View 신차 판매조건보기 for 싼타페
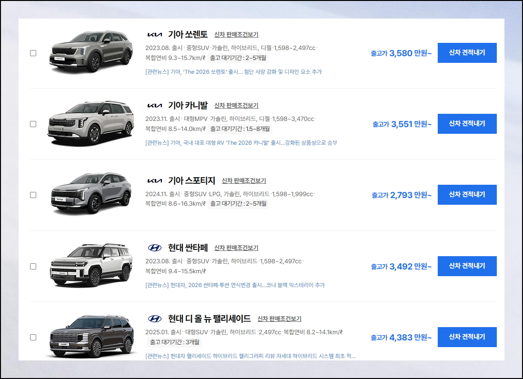 click(x=236, y=248)
